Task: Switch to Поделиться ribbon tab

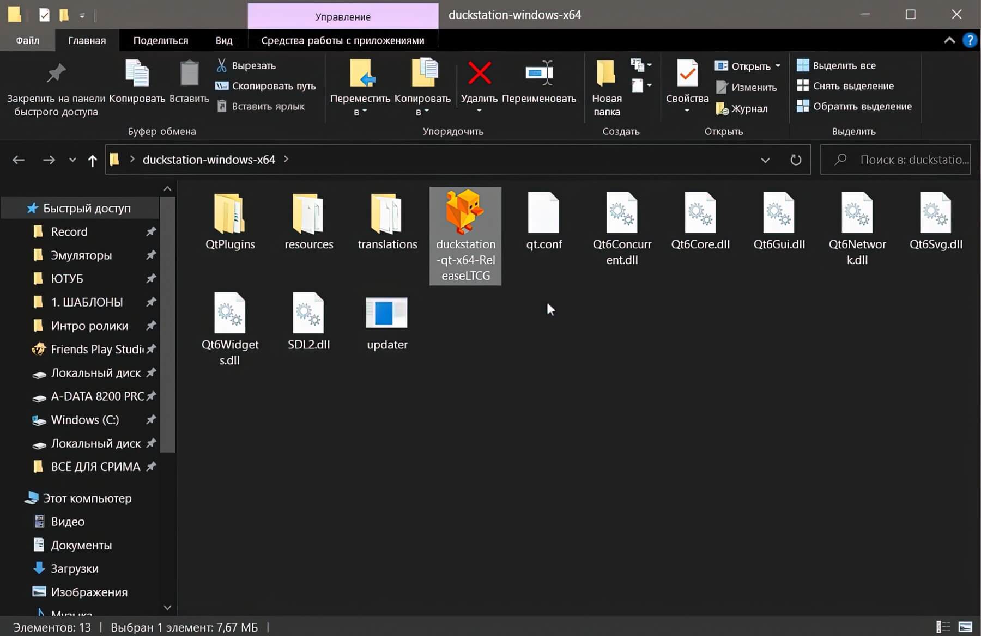Action: coord(161,40)
